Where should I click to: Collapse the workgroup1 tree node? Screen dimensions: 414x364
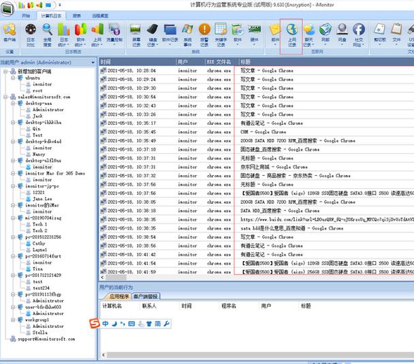(x=13, y=320)
